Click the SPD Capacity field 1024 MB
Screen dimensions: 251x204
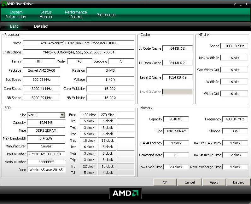click(x=46, y=123)
